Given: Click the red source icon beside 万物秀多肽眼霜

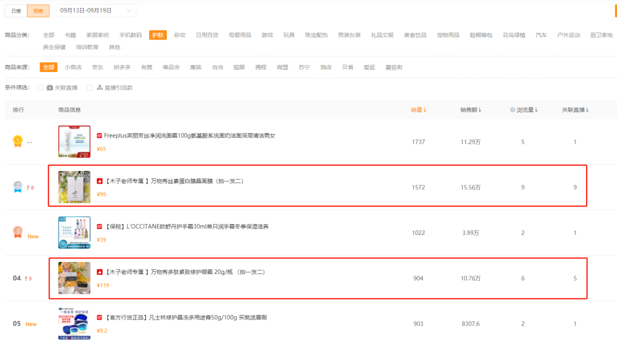Looking at the screenshot, I should click(99, 272).
